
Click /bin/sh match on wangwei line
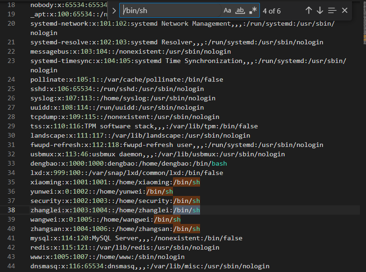coord(167,219)
